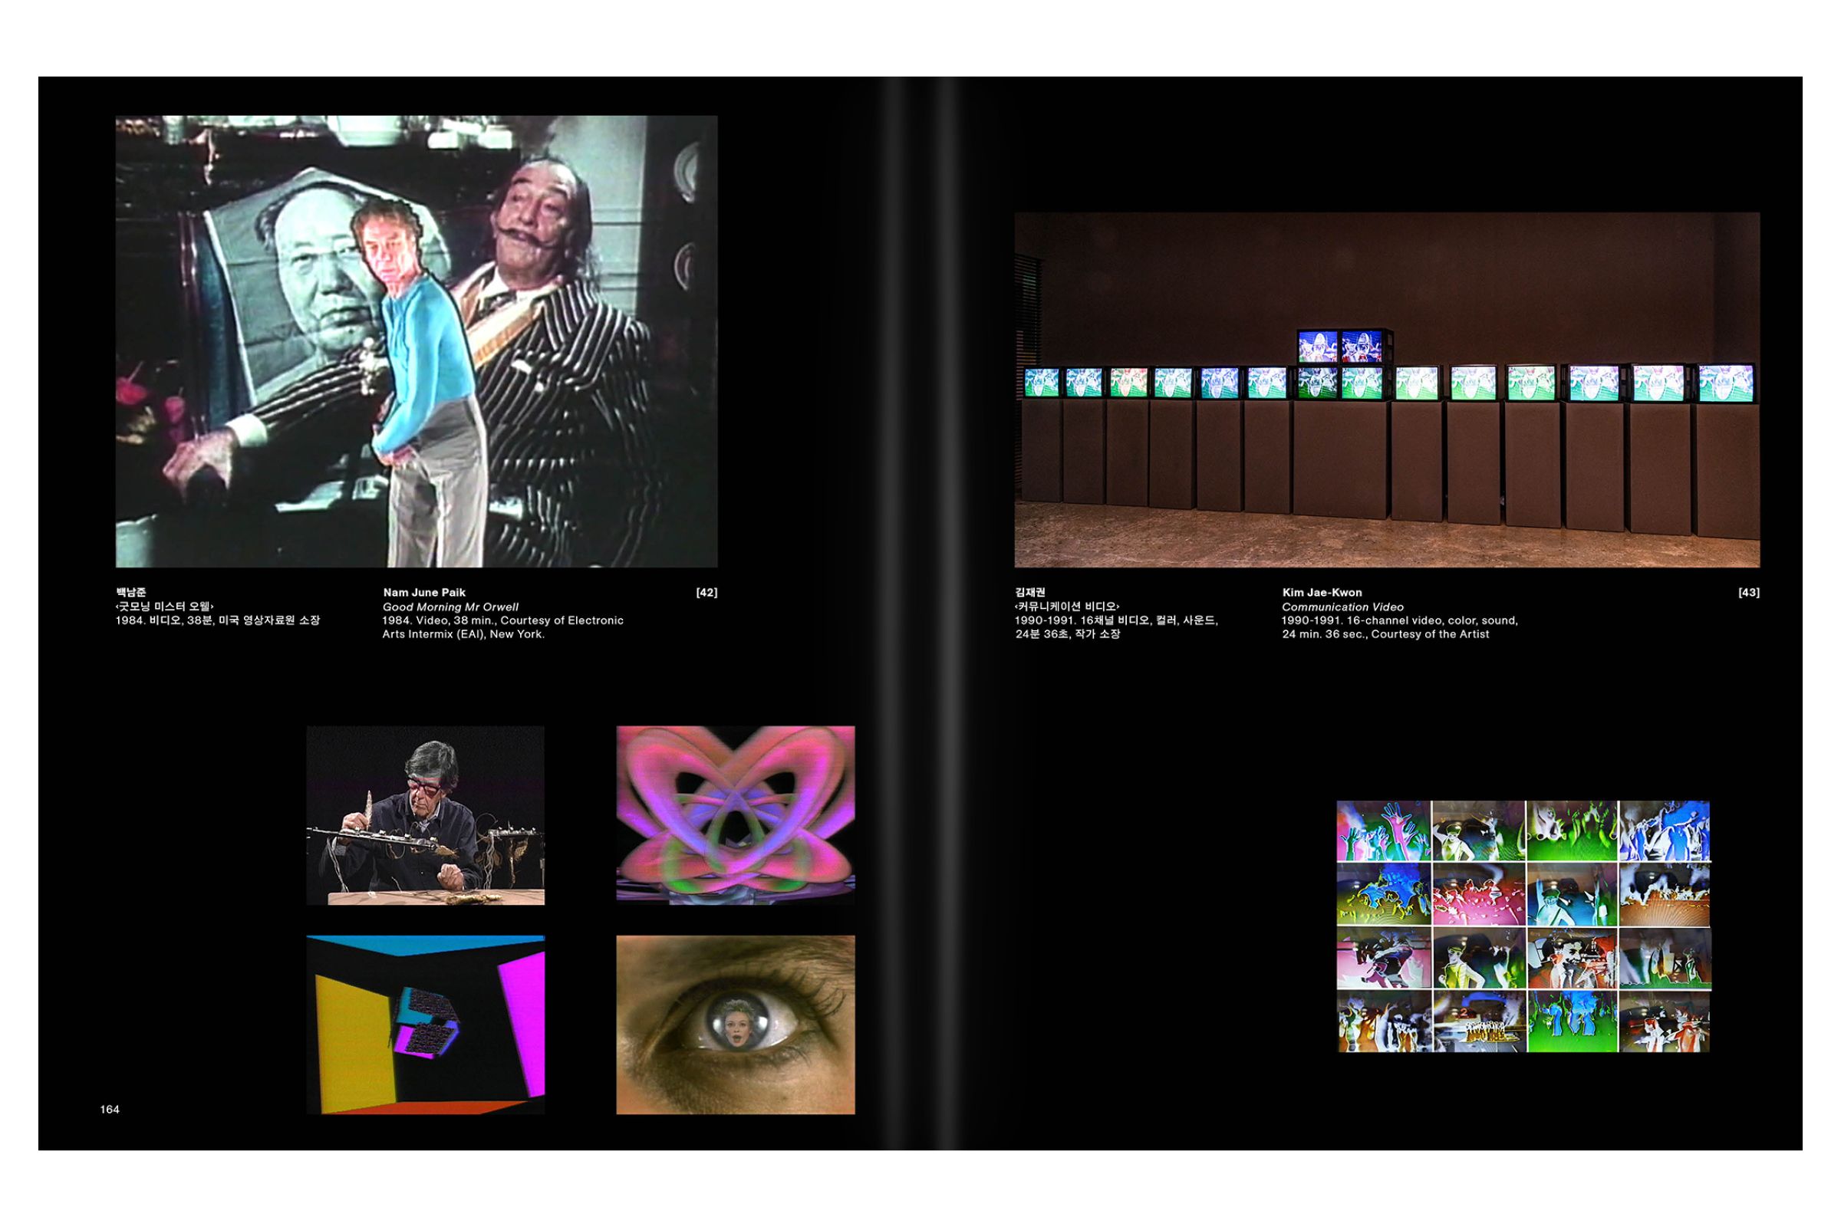1841x1227 pixels.
Task: Click the Good Morning Mr Orwell title
Action: [x=450, y=607]
